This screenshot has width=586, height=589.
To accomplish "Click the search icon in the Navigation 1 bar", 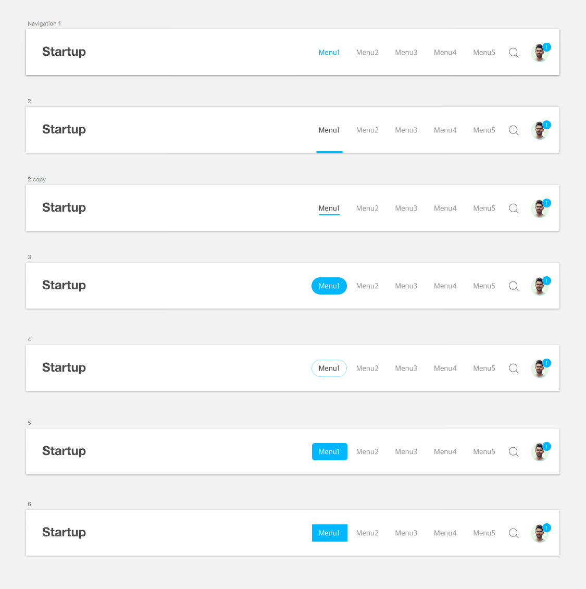I will (514, 53).
